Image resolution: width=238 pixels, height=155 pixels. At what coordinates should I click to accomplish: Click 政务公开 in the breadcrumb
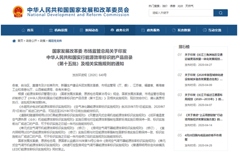[x=32, y=41]
